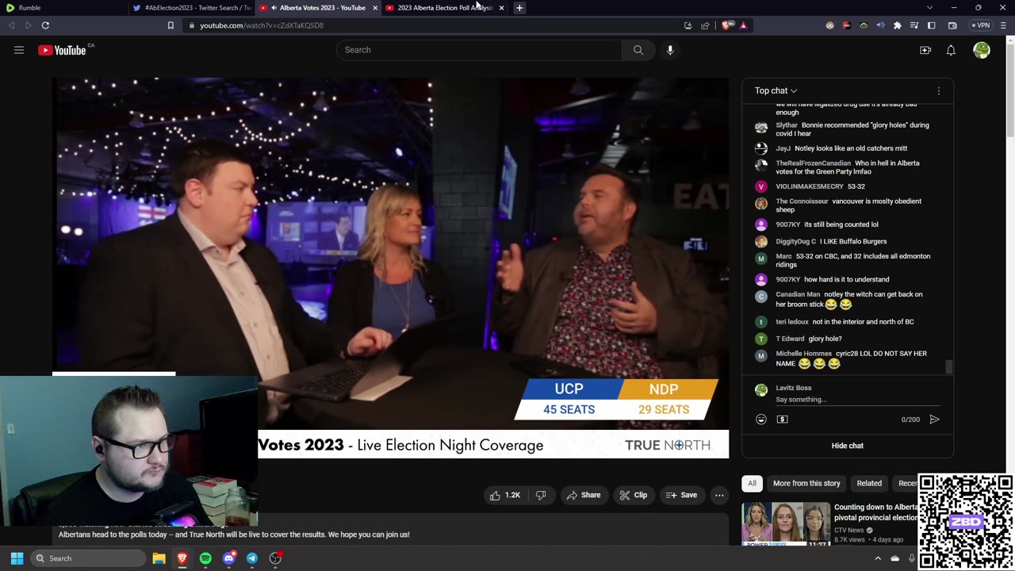Click Hide chat button
Screen dimensions: 1015x571
coord(847,446)
